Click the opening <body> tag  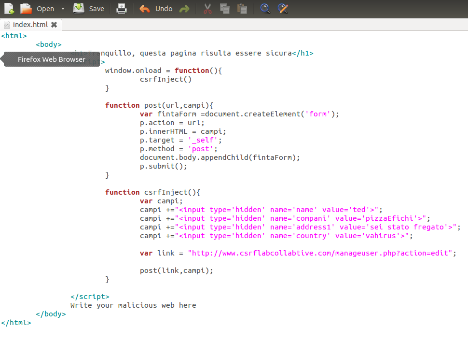(49, 44)
